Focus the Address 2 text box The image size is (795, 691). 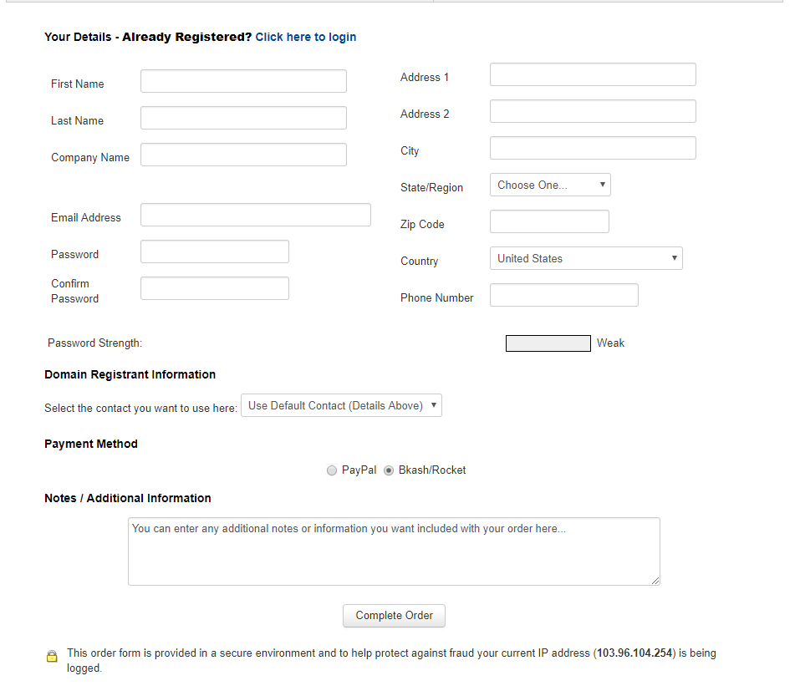[x=593, y=111]
